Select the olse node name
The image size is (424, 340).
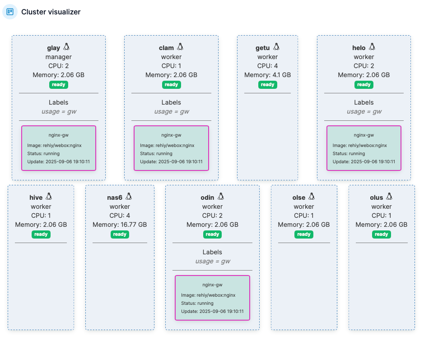(x=299, y=198)
